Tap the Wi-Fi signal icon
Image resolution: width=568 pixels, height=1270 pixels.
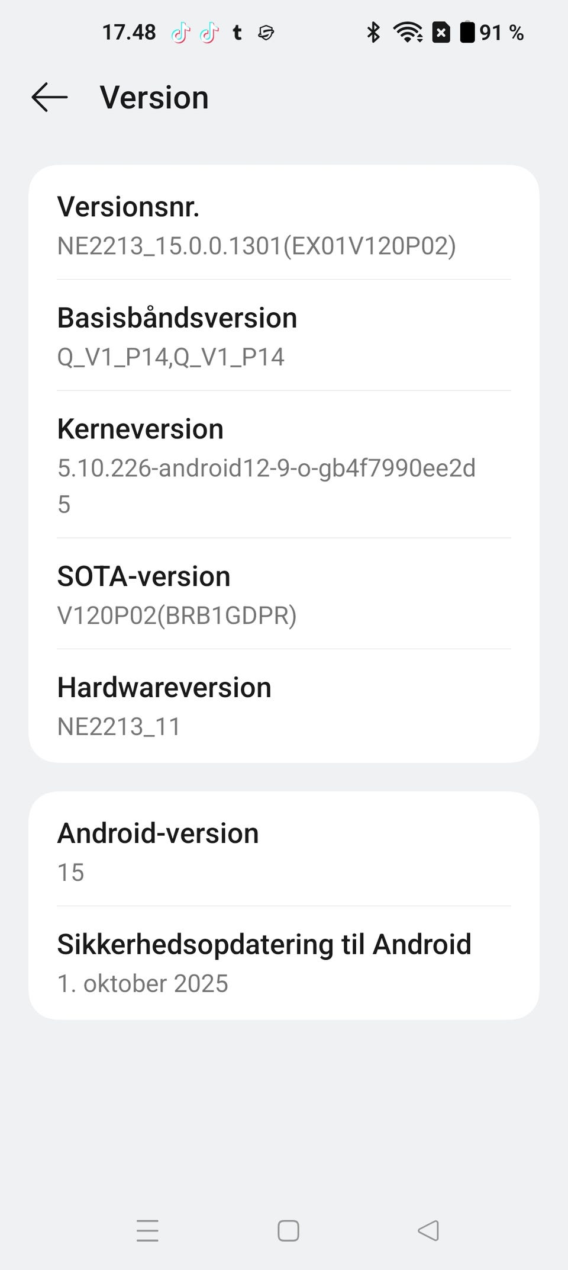coord(408,32)
